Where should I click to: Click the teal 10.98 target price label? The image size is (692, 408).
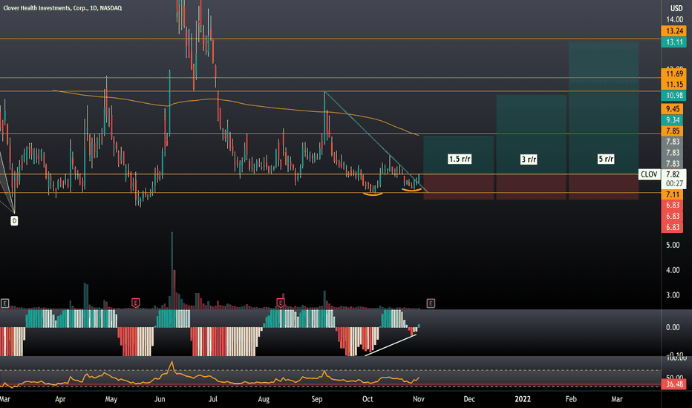pyautogui.click(x=674, y=95)
